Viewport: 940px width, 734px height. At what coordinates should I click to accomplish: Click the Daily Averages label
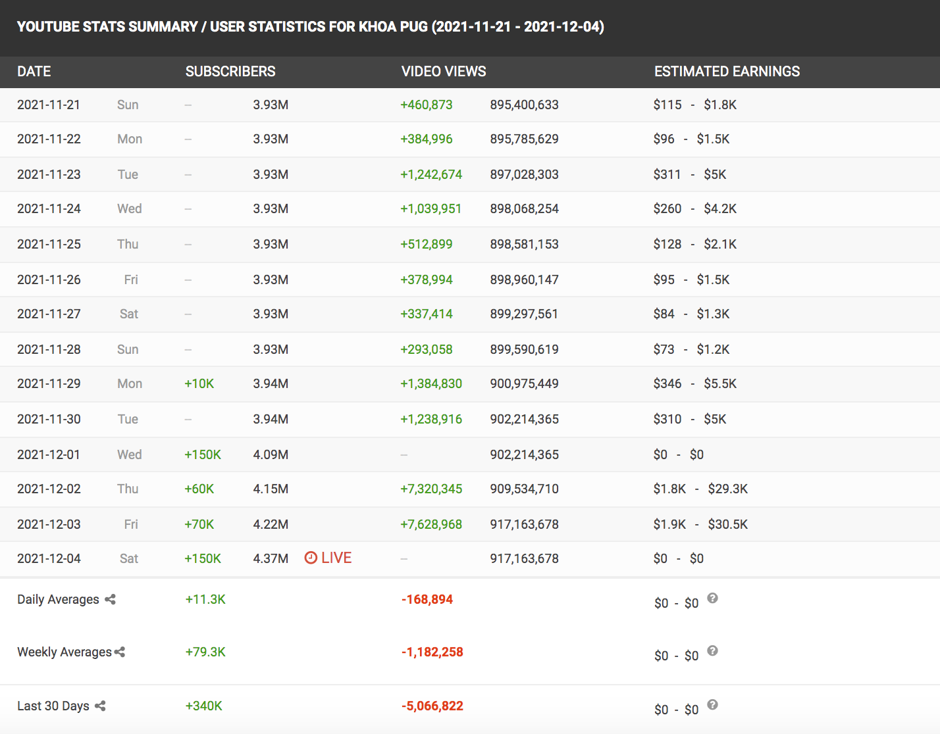coord(58,599)
